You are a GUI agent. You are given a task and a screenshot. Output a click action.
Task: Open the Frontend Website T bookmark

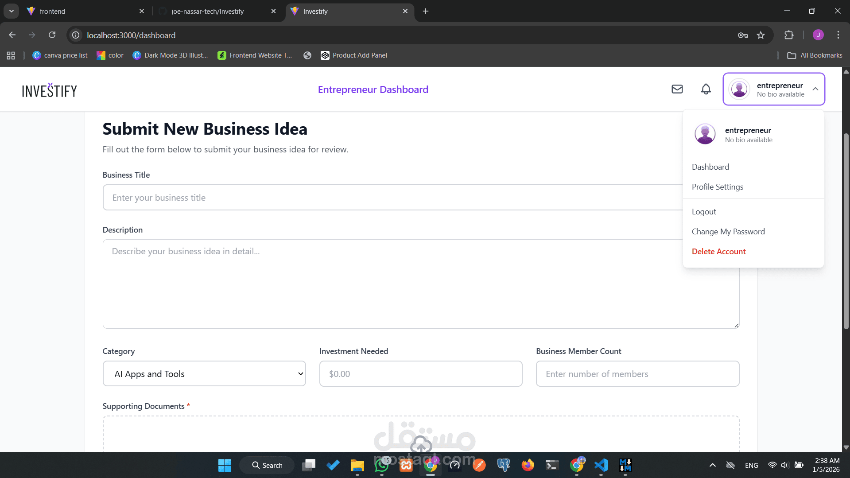pyautogui.click(x=255, y=55)
